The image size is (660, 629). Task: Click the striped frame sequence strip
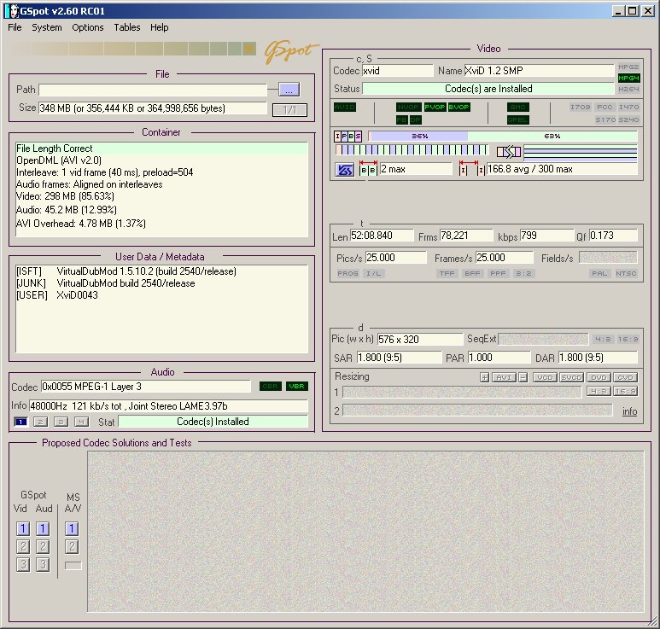point(412,149)
